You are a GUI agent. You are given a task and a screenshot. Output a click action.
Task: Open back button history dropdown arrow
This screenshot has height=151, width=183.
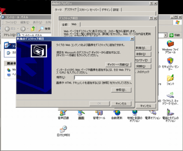coord(18,29)
